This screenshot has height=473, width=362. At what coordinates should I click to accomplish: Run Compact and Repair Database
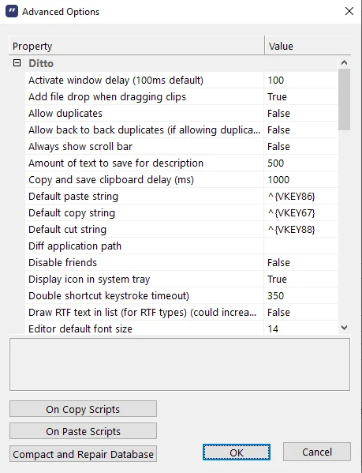tap(83, 454)
